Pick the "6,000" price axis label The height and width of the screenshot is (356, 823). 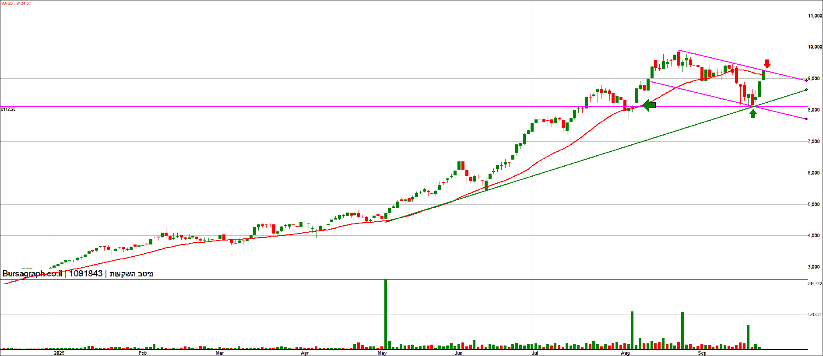coord(814,173)
